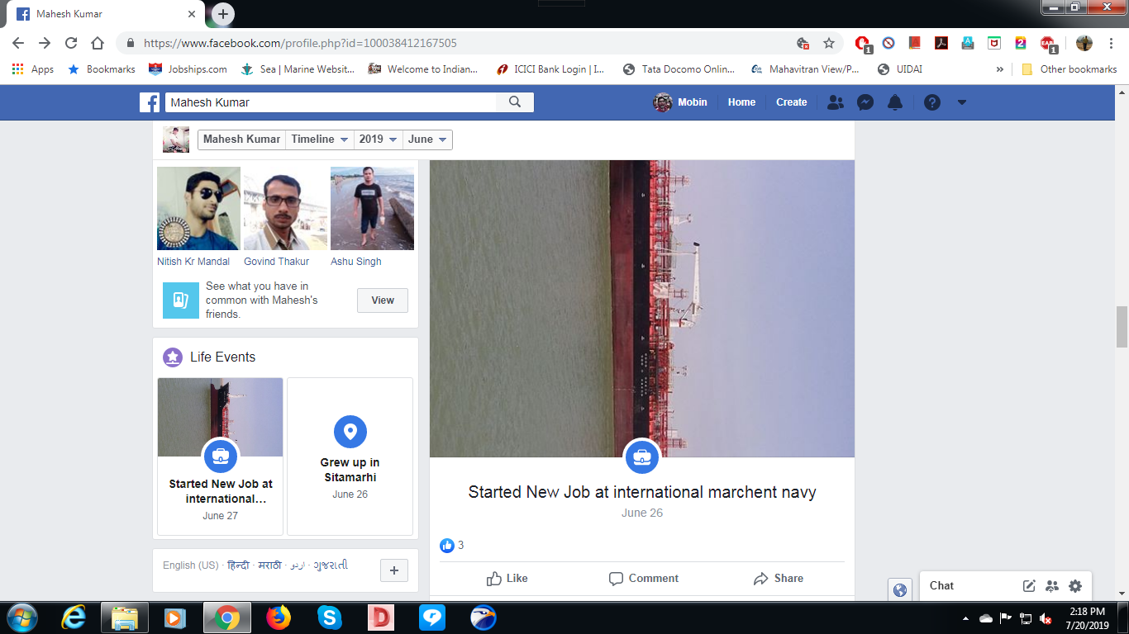Show more bookmarks with the chevron
This screenshot has width=1129, height=634.
(x=1000, y=69)
